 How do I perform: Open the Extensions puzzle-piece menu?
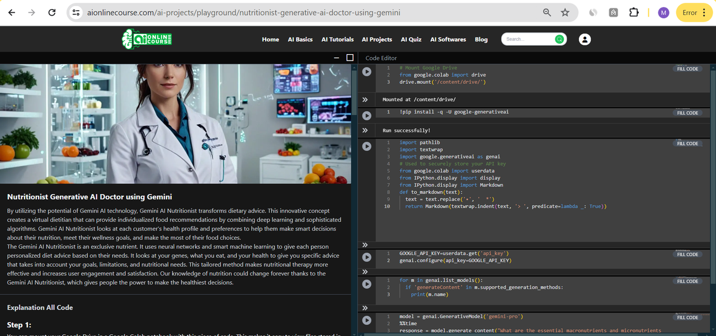[x=633, y=12]
